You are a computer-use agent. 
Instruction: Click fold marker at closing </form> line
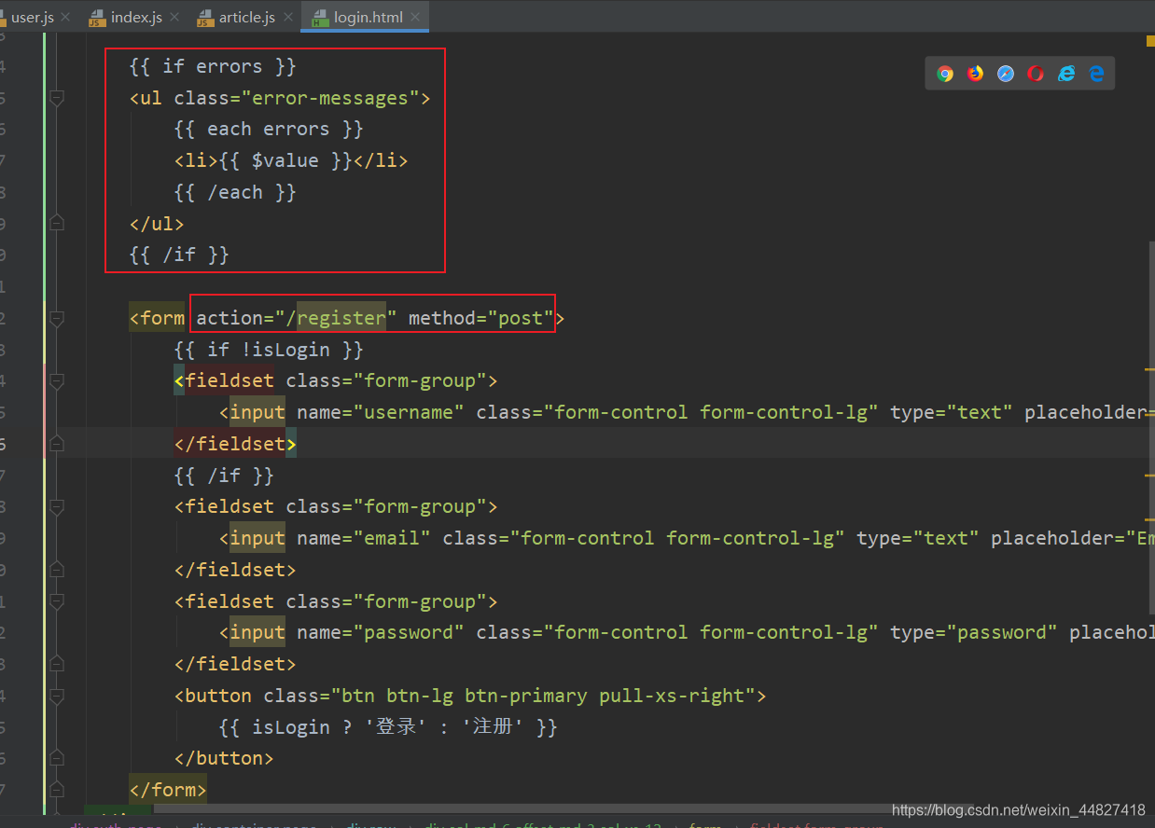pyautogui.click(x=57, y=790)
